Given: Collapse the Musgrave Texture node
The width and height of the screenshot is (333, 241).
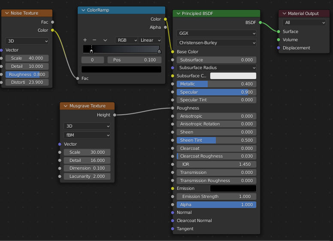Looking at the screenshot, I should tap(65, 106).
